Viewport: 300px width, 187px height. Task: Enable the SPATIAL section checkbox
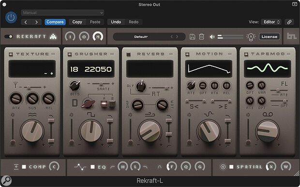[231, 167]
